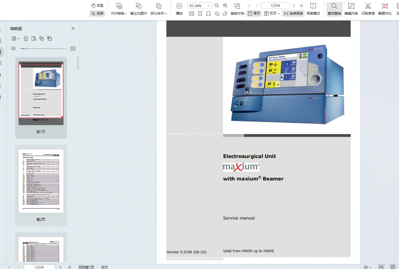Open Find and Replace (查找替换)
Viewport: 399px width, 269px height.
pos(334,9)
